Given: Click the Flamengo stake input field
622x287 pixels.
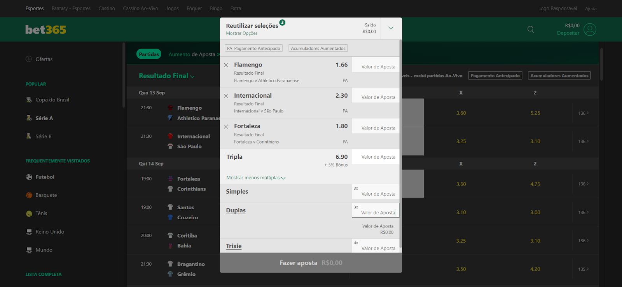Looking at the screenshot, I should [376, 65].
